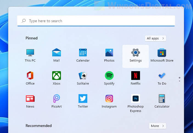
Task: Open the Settings gear app
Action: click(136, 56)
